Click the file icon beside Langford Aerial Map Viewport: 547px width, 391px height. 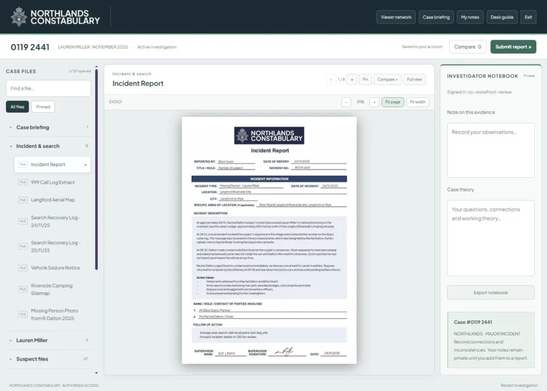[22, 200]
